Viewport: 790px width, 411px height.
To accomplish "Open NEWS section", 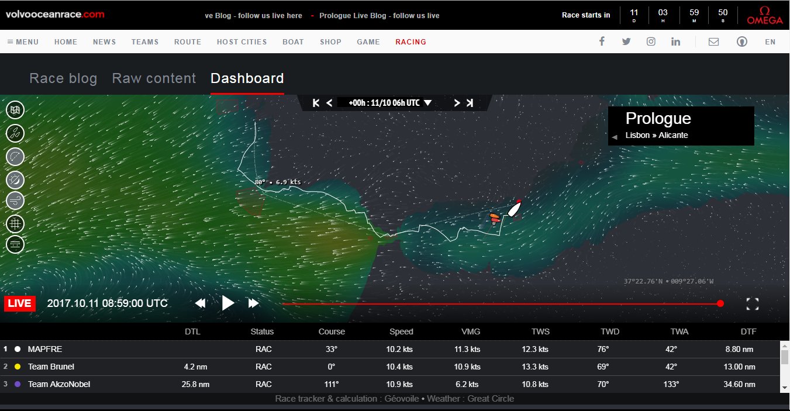I will pos(104,42).
